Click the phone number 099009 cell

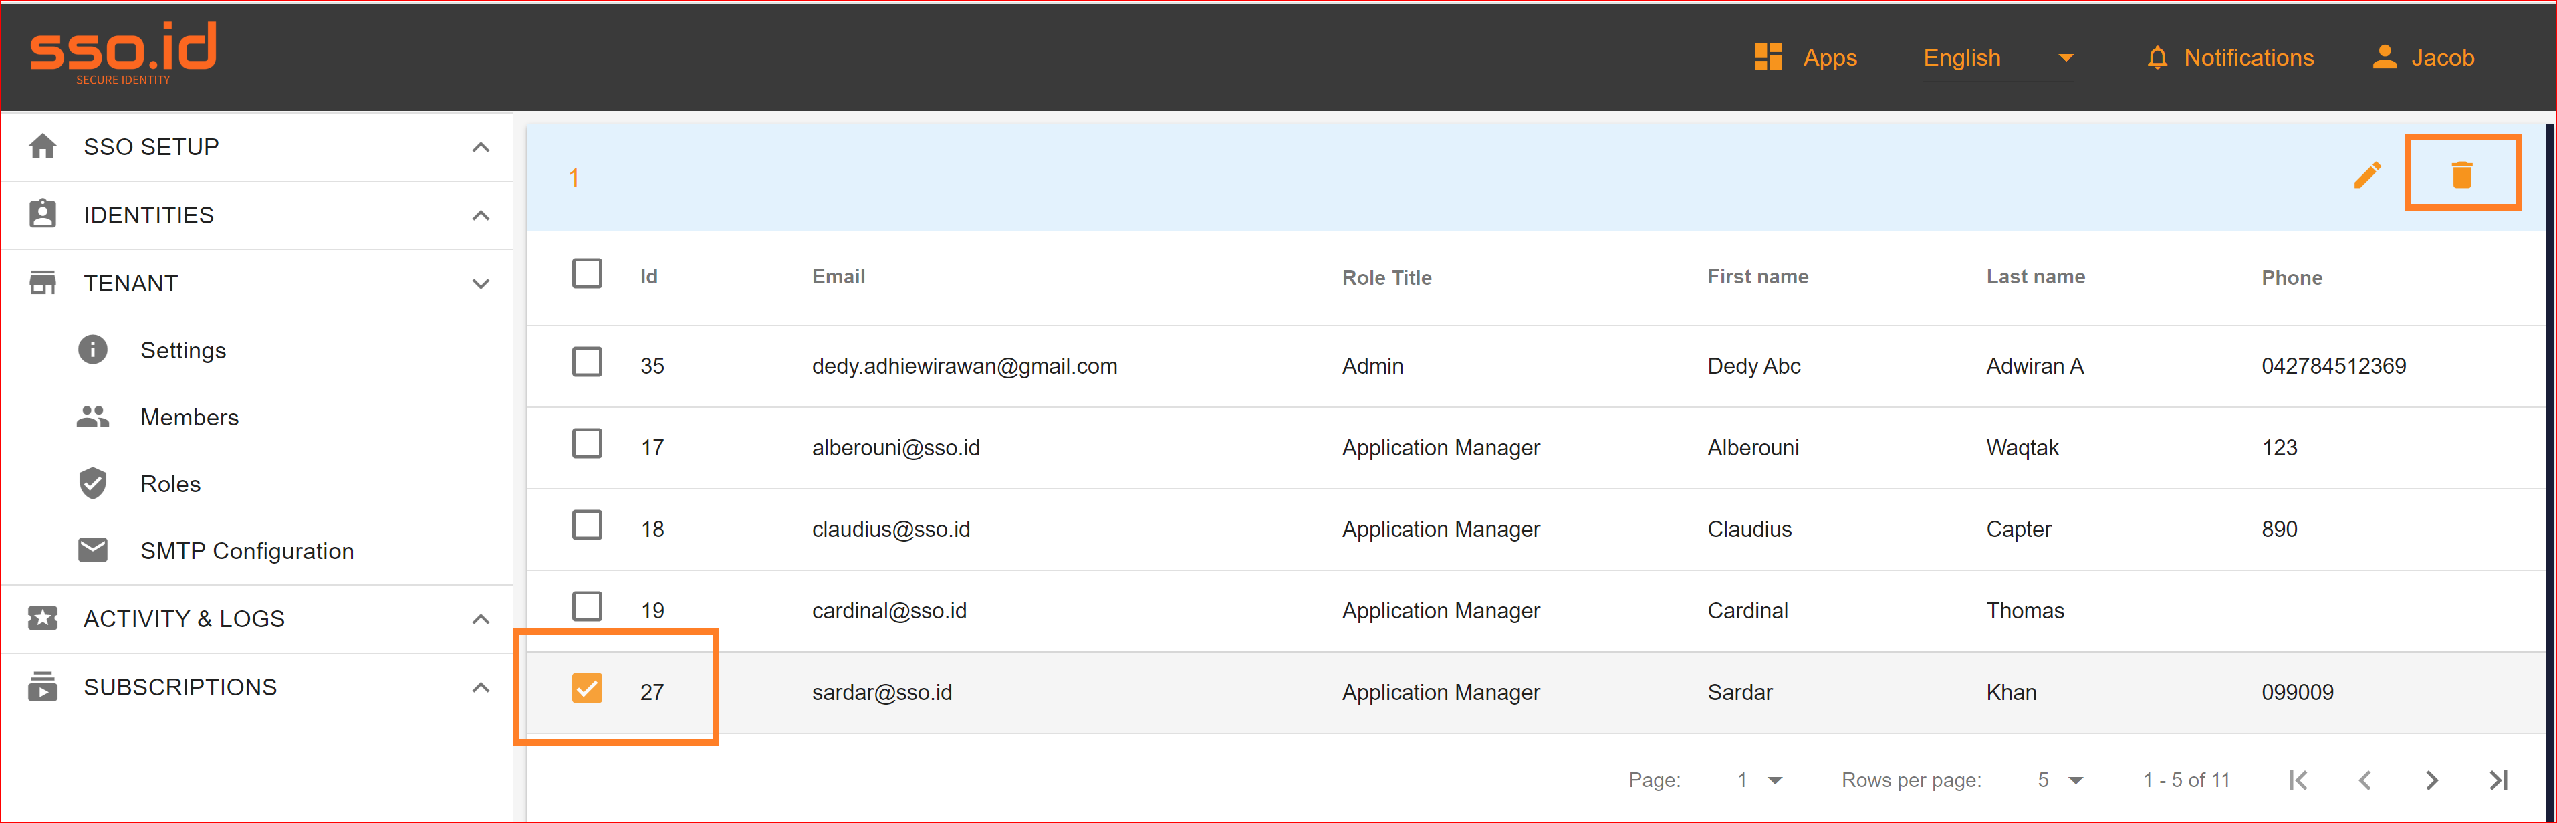(x=2297, y=693)
